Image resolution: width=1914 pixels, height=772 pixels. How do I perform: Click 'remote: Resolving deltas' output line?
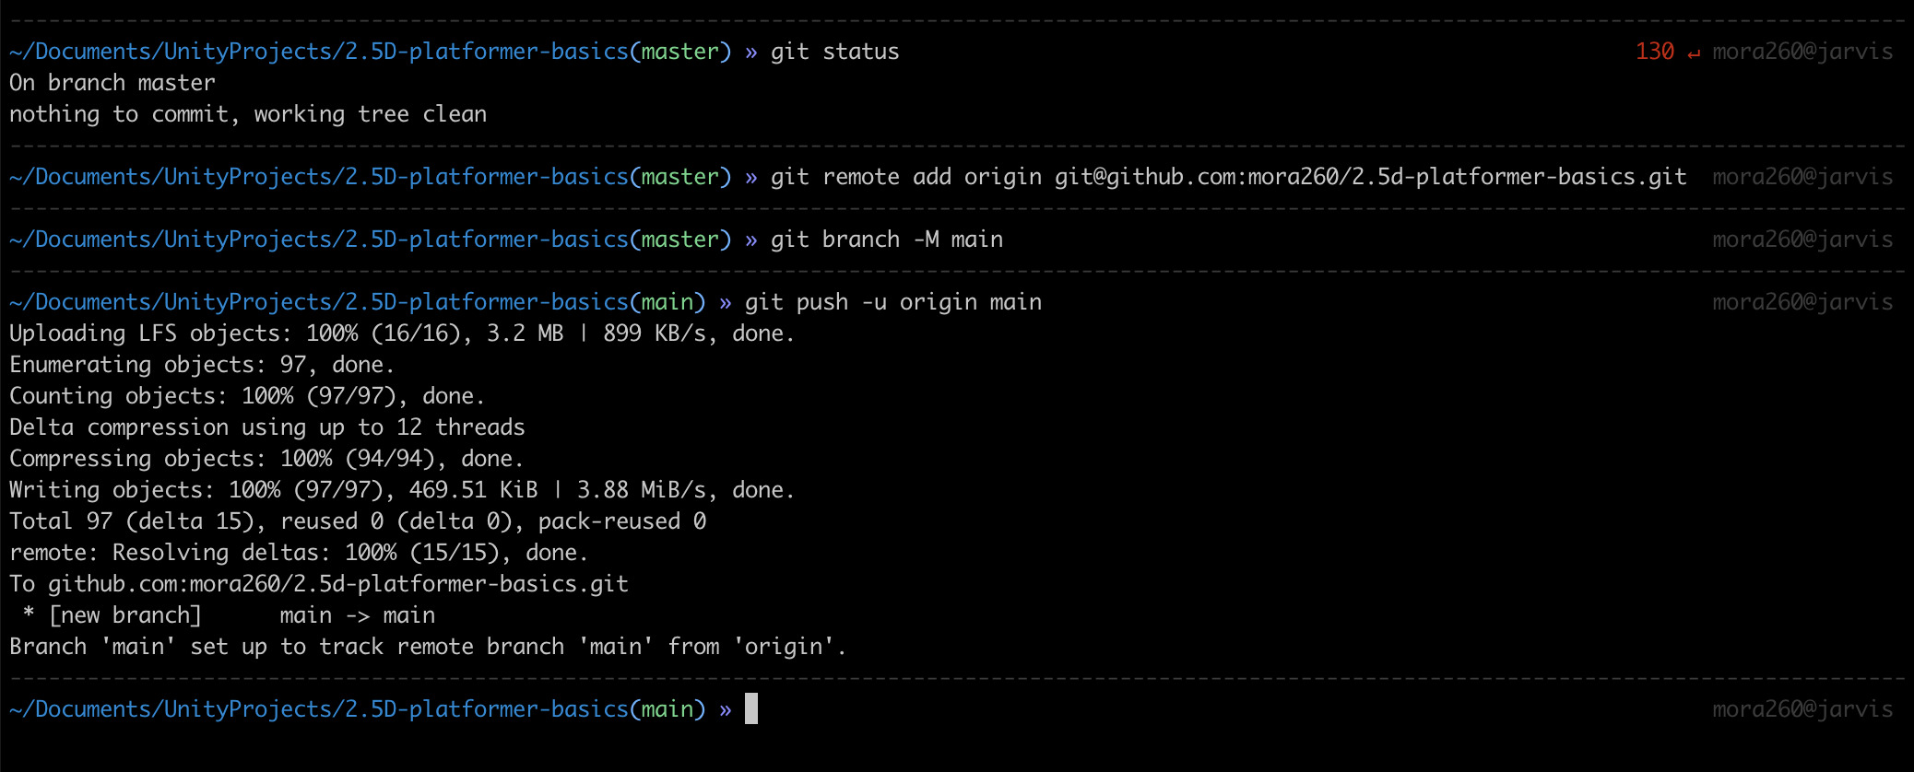pyautogui.click(x=299, y=553)
